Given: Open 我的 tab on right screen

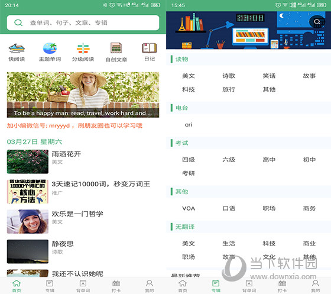Looking at the screenshot, I should (316, 286).
